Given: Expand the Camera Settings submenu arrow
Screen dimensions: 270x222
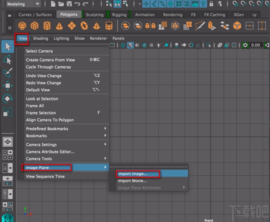Looking at the screenshot, I should pos(105,144).
